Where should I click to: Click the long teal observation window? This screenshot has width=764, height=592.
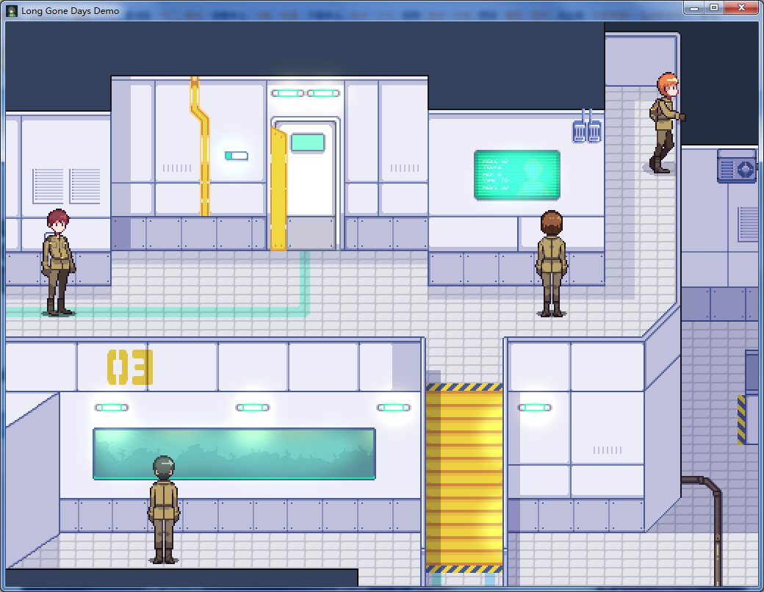(234, 454)
